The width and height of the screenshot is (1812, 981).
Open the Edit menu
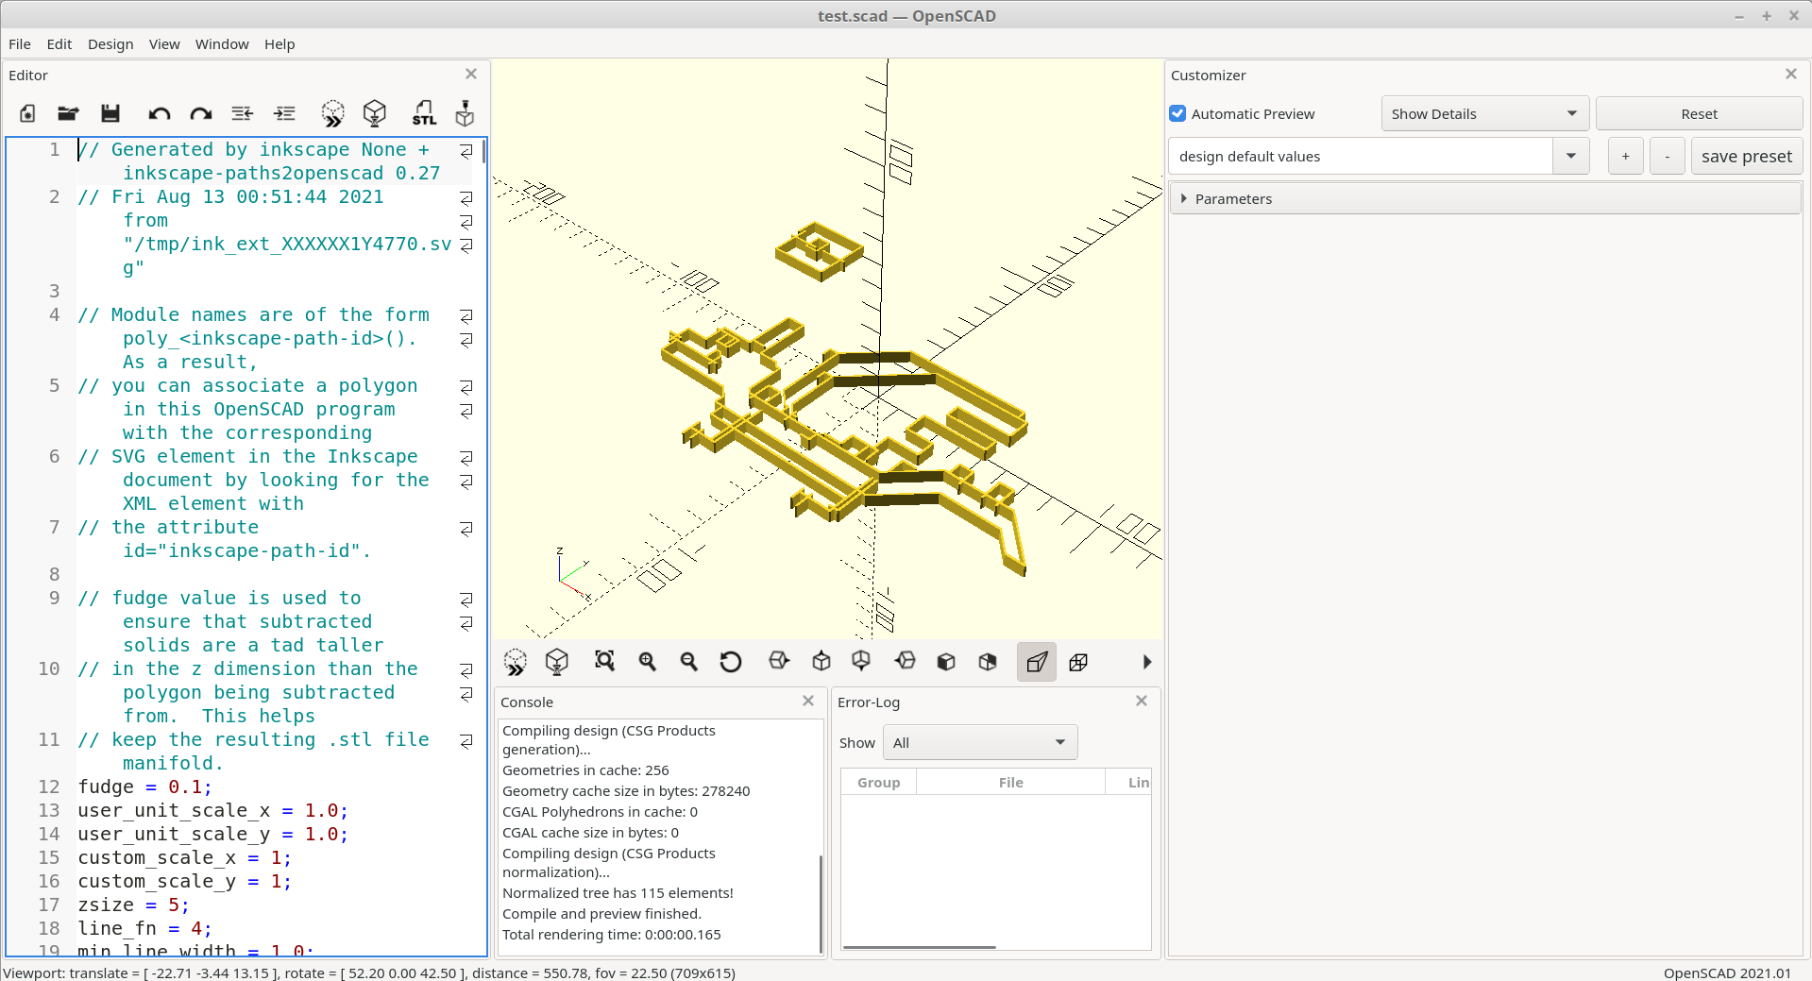pyautogui.click(x=59, y=43)
